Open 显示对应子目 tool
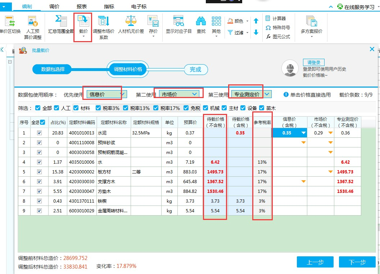This screenshot has width=380, height=274. pos(178,22)
